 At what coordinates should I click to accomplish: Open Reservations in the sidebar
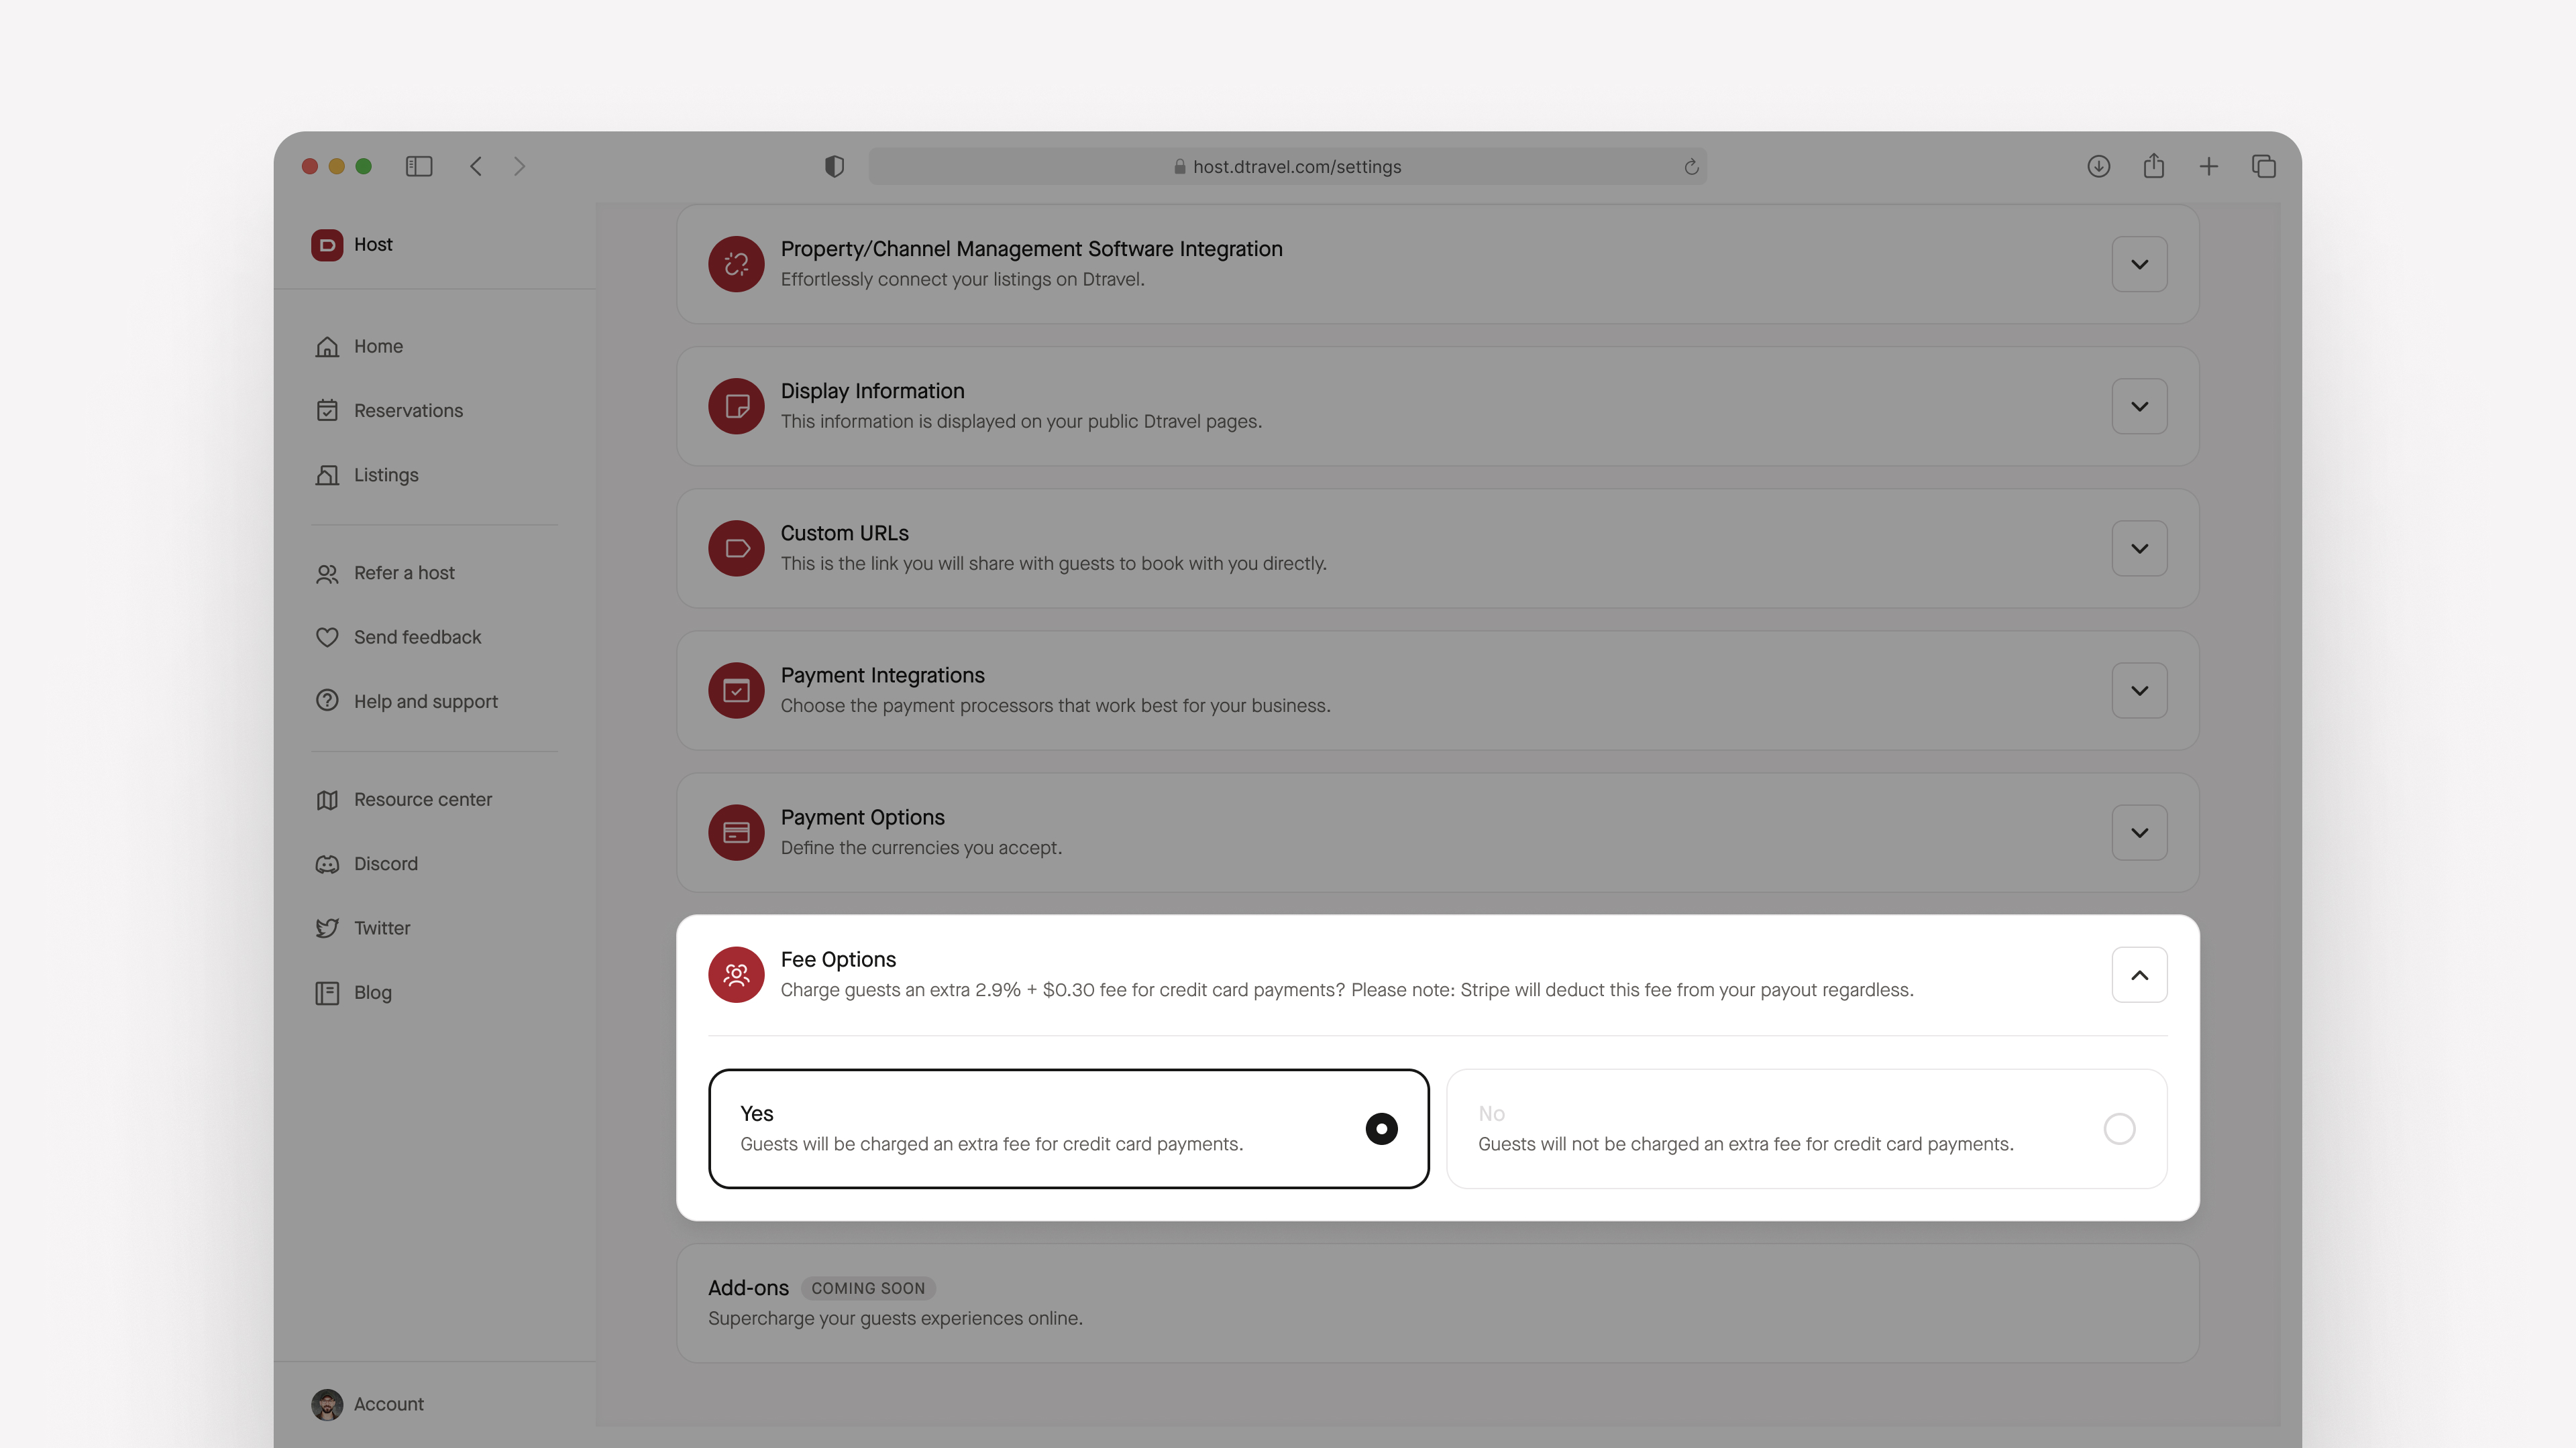[407, 410]
